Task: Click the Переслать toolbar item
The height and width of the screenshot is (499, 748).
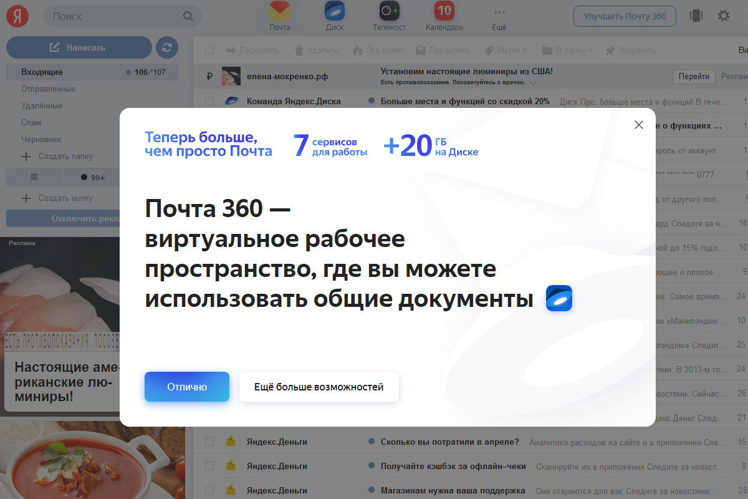Action: click(252, 50)
